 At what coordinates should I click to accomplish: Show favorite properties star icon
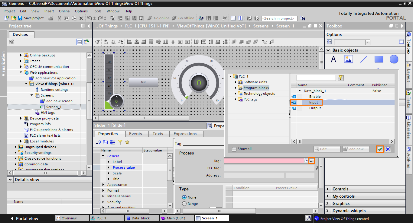[127, 142]
